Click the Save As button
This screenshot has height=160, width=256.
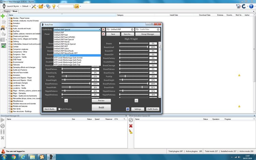128,34
